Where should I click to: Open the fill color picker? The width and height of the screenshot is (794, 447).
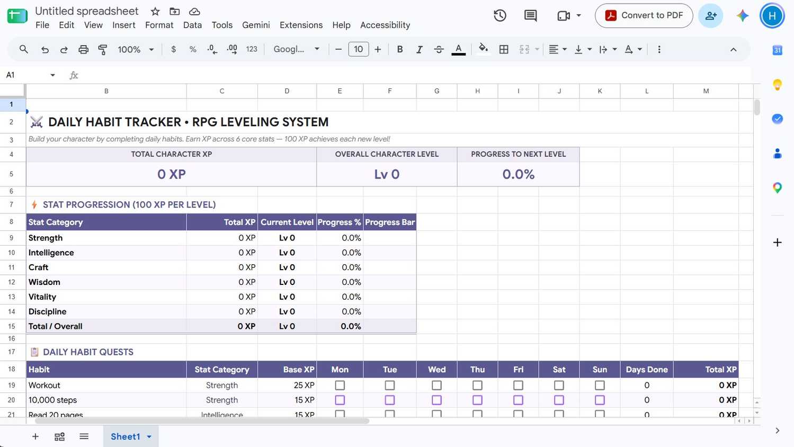[x=483, y=49]
